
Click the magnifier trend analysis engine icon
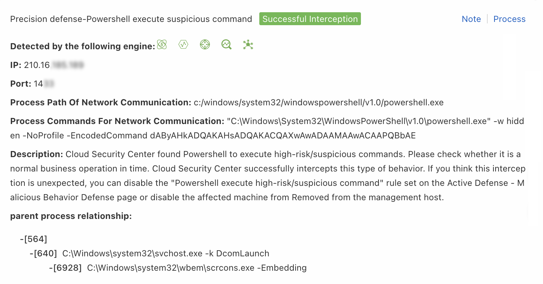[226, 45]
